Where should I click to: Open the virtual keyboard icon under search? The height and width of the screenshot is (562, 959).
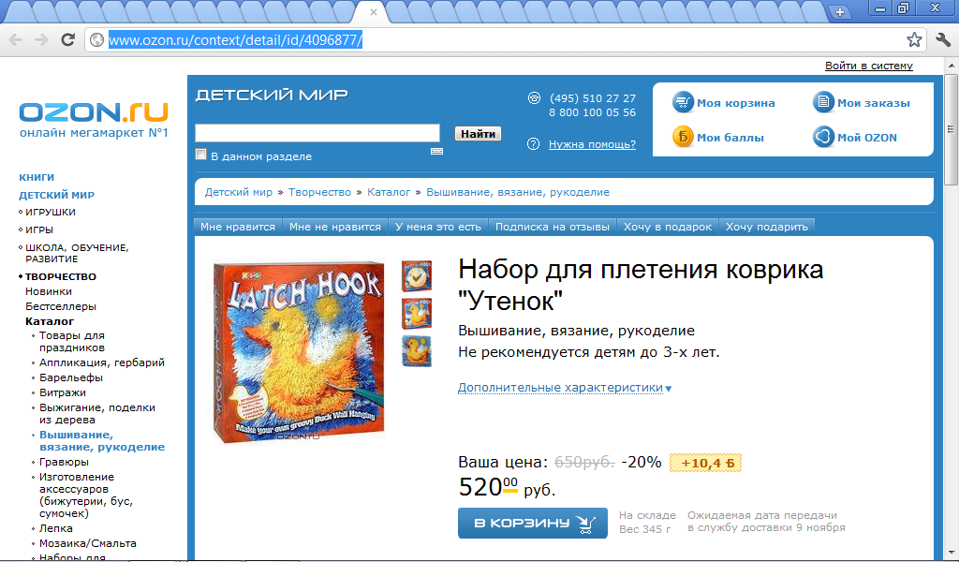point(436,151)
